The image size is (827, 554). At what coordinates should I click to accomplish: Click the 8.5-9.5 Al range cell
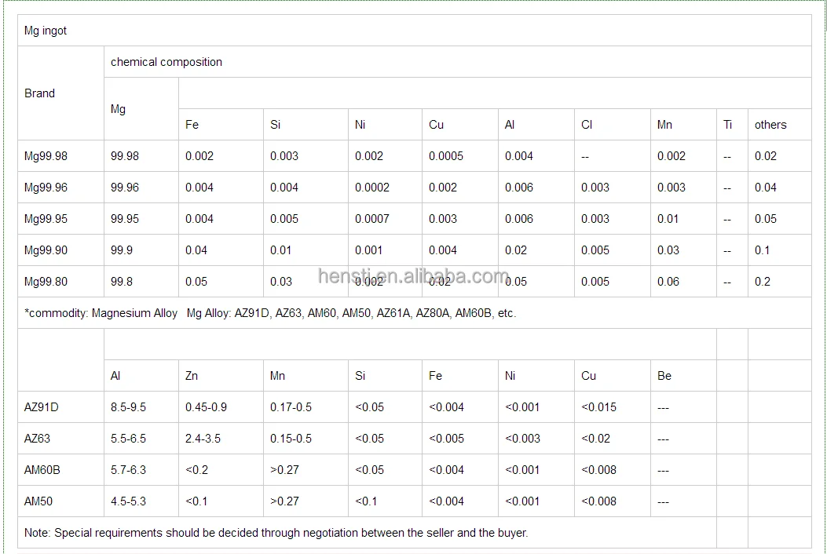(x=128, y=407)
